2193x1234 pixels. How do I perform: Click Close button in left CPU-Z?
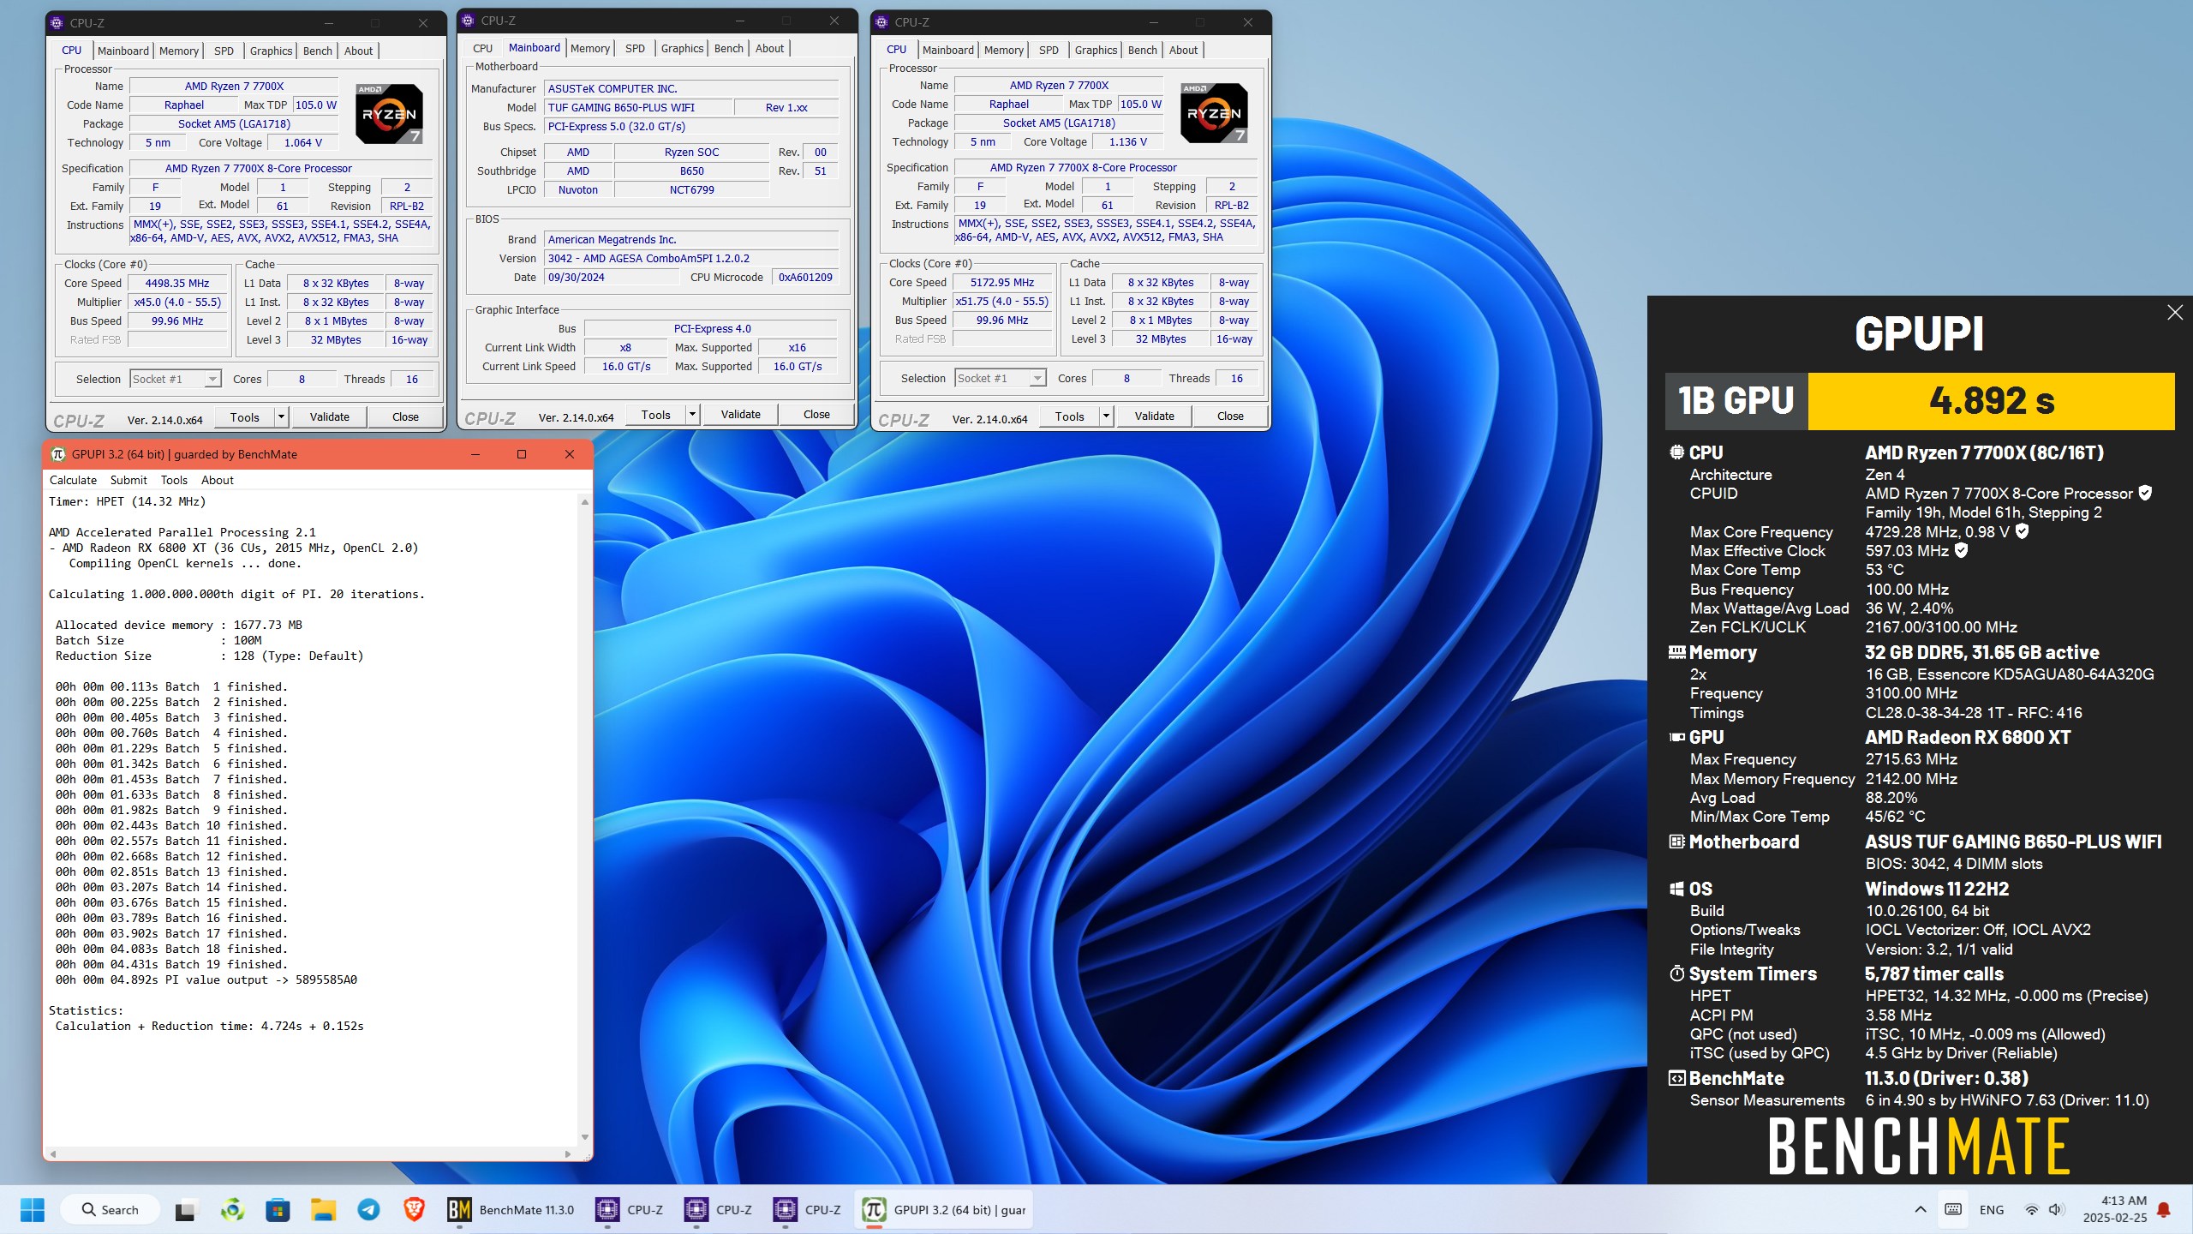coord(406,417)
